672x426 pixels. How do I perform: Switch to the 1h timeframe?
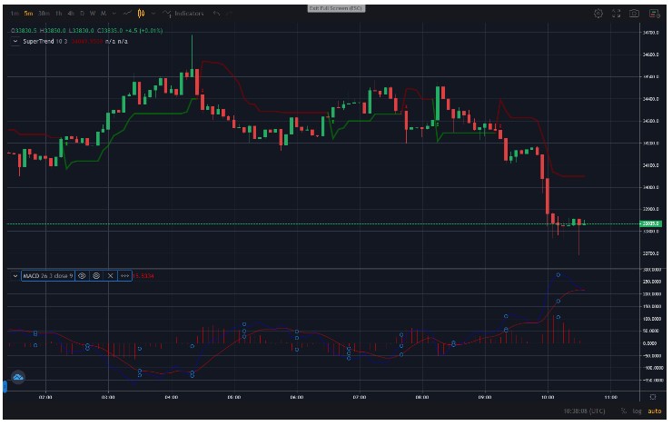59,14
